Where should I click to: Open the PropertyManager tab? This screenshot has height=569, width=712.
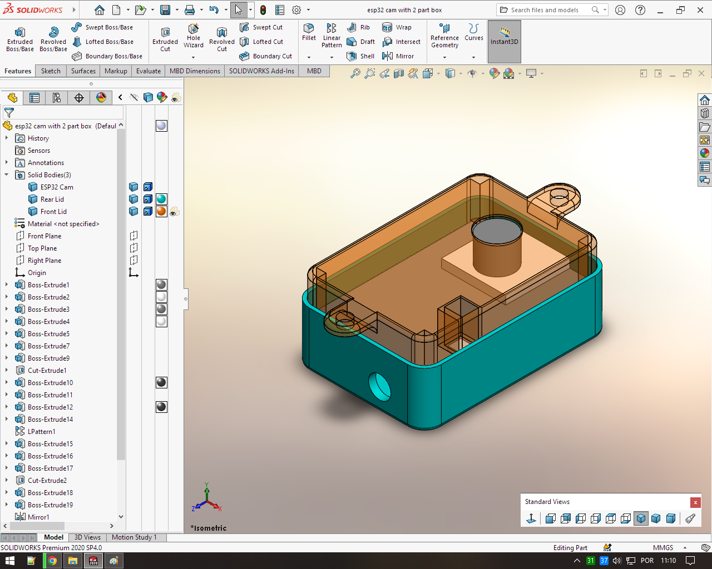(x=34, y=98)
